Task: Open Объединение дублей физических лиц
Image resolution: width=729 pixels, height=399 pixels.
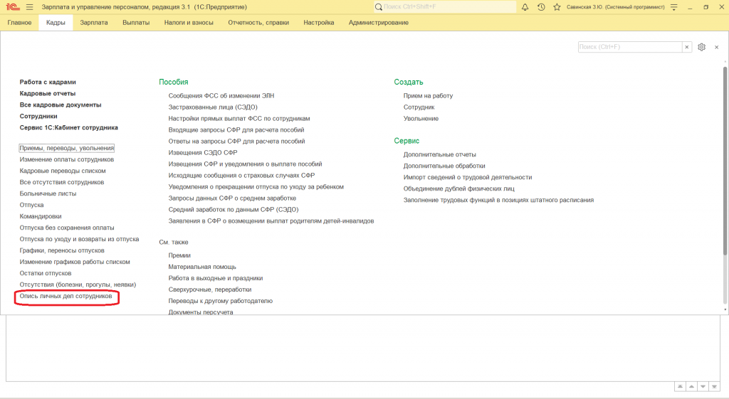Action: pyautogui.click(x=459, y=188)
